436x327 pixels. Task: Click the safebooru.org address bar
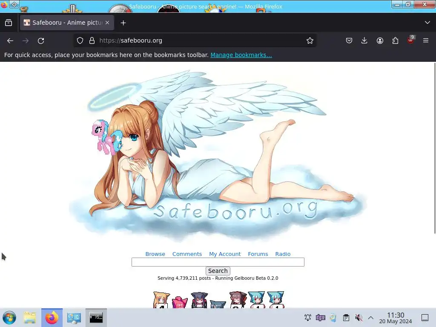coord(195,40)
